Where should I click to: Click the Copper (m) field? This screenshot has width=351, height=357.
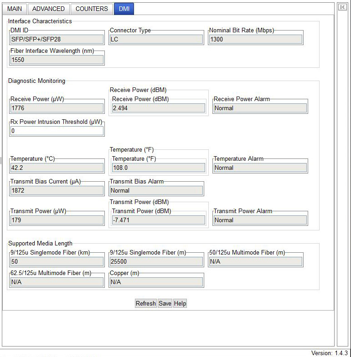point(156,282)
